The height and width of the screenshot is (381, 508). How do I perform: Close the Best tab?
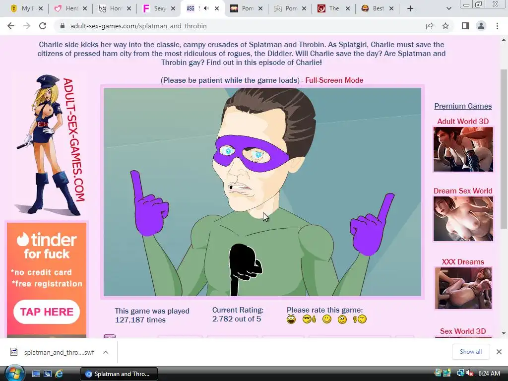[x=391, y=8]
